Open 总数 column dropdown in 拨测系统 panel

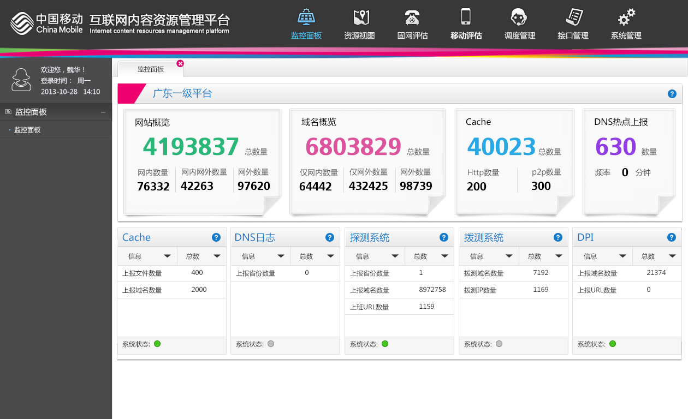[x=559, y=256]
